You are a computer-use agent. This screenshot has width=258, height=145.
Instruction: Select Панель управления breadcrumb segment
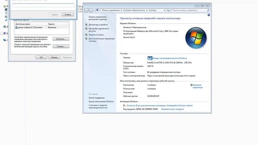pyautogui.click(x=110, y=10)
